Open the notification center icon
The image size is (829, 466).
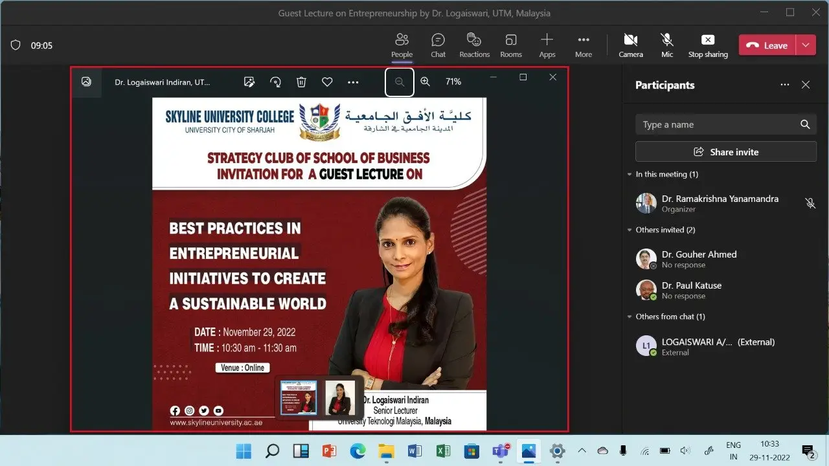pos(808,450)
